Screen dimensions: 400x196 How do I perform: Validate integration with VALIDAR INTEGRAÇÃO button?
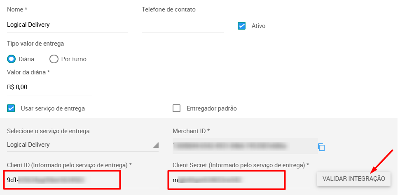(354, 179)
